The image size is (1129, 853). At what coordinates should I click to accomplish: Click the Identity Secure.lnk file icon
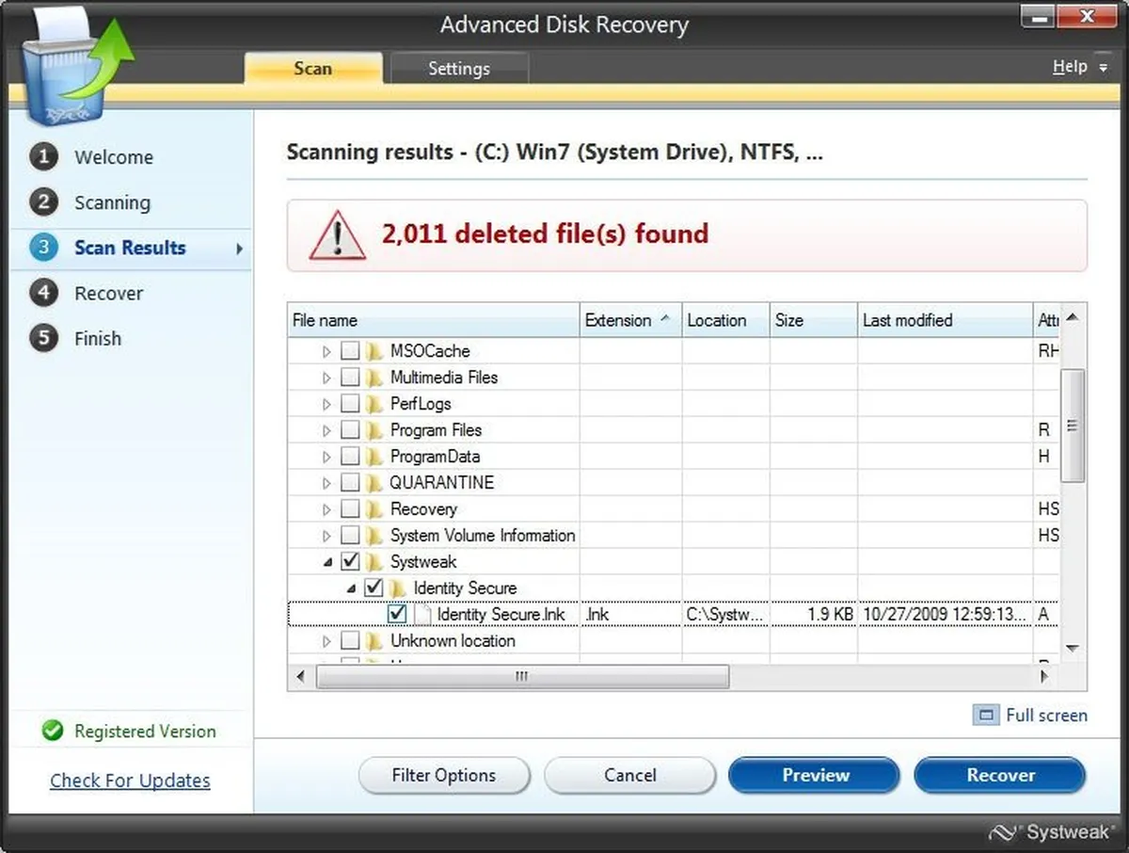pos(423,615)
